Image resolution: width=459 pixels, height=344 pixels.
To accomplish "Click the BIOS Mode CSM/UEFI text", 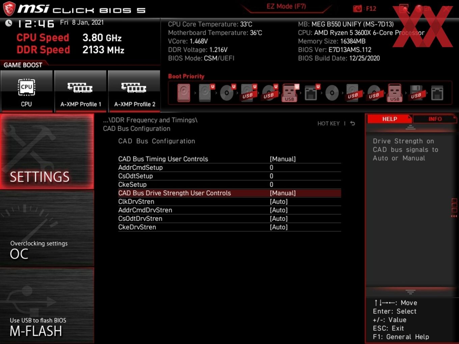I will (201, 58).
